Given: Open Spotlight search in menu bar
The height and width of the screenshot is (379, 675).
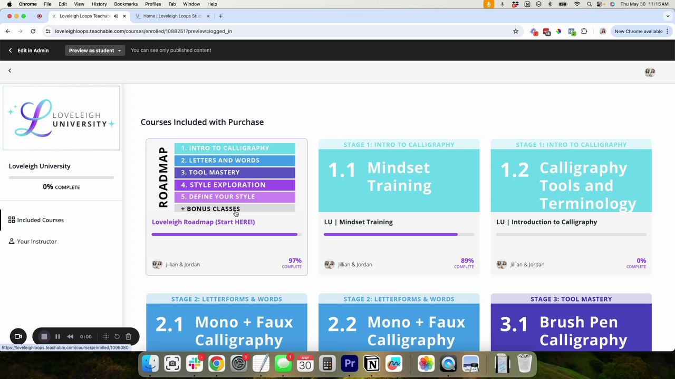Looking at the screenshot, I should [x=589, y=4].
